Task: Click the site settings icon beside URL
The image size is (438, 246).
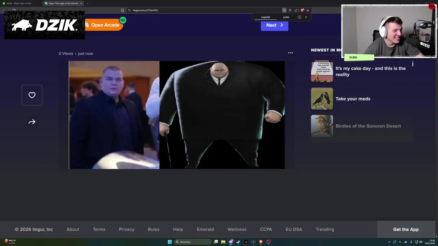Action: click(129, 10)
